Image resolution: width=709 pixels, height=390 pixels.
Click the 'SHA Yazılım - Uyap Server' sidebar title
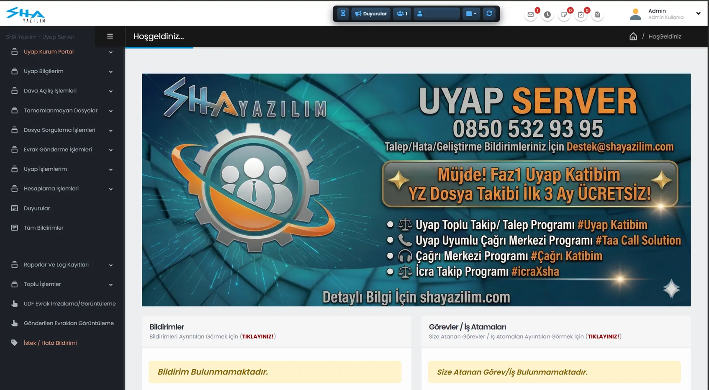point(40,37)
